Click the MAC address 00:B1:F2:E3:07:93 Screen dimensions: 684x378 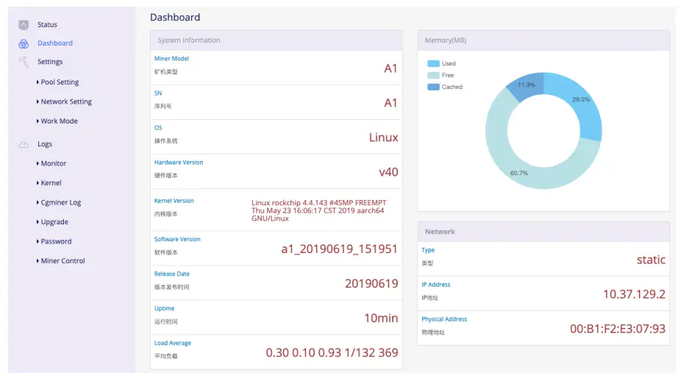[x=618, y=329]
